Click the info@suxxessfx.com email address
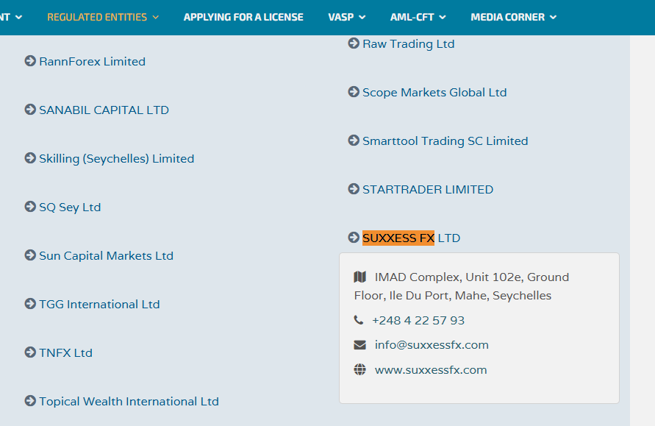 pyautogui.click(x=432, y=345)
